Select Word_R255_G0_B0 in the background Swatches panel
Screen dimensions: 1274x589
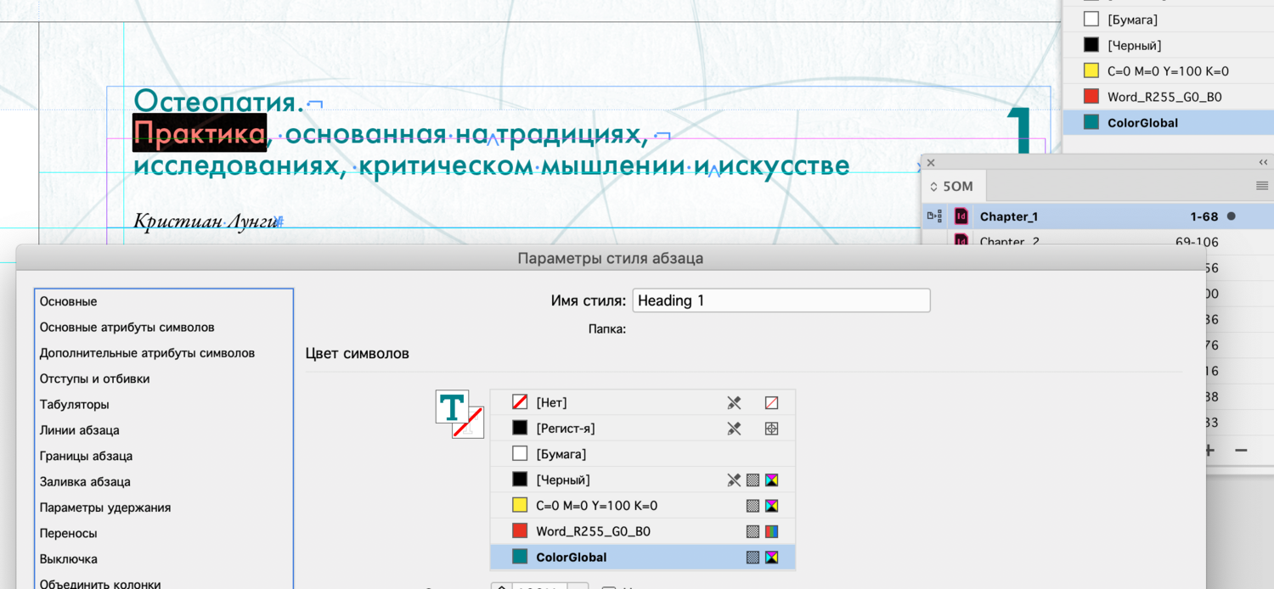1169,97
